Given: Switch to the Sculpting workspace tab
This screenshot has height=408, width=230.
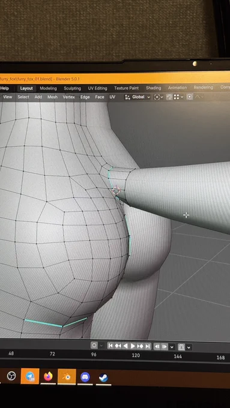Looking at the screenshot, I should [72, 88].
